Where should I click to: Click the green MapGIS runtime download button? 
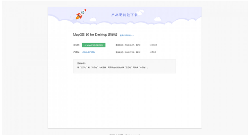coord(94,45)
